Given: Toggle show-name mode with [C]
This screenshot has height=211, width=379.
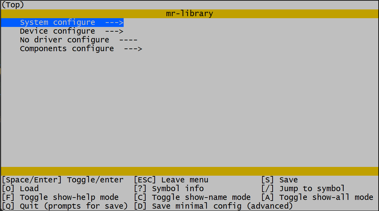Looking at the screenshot, I should [192, 198].
